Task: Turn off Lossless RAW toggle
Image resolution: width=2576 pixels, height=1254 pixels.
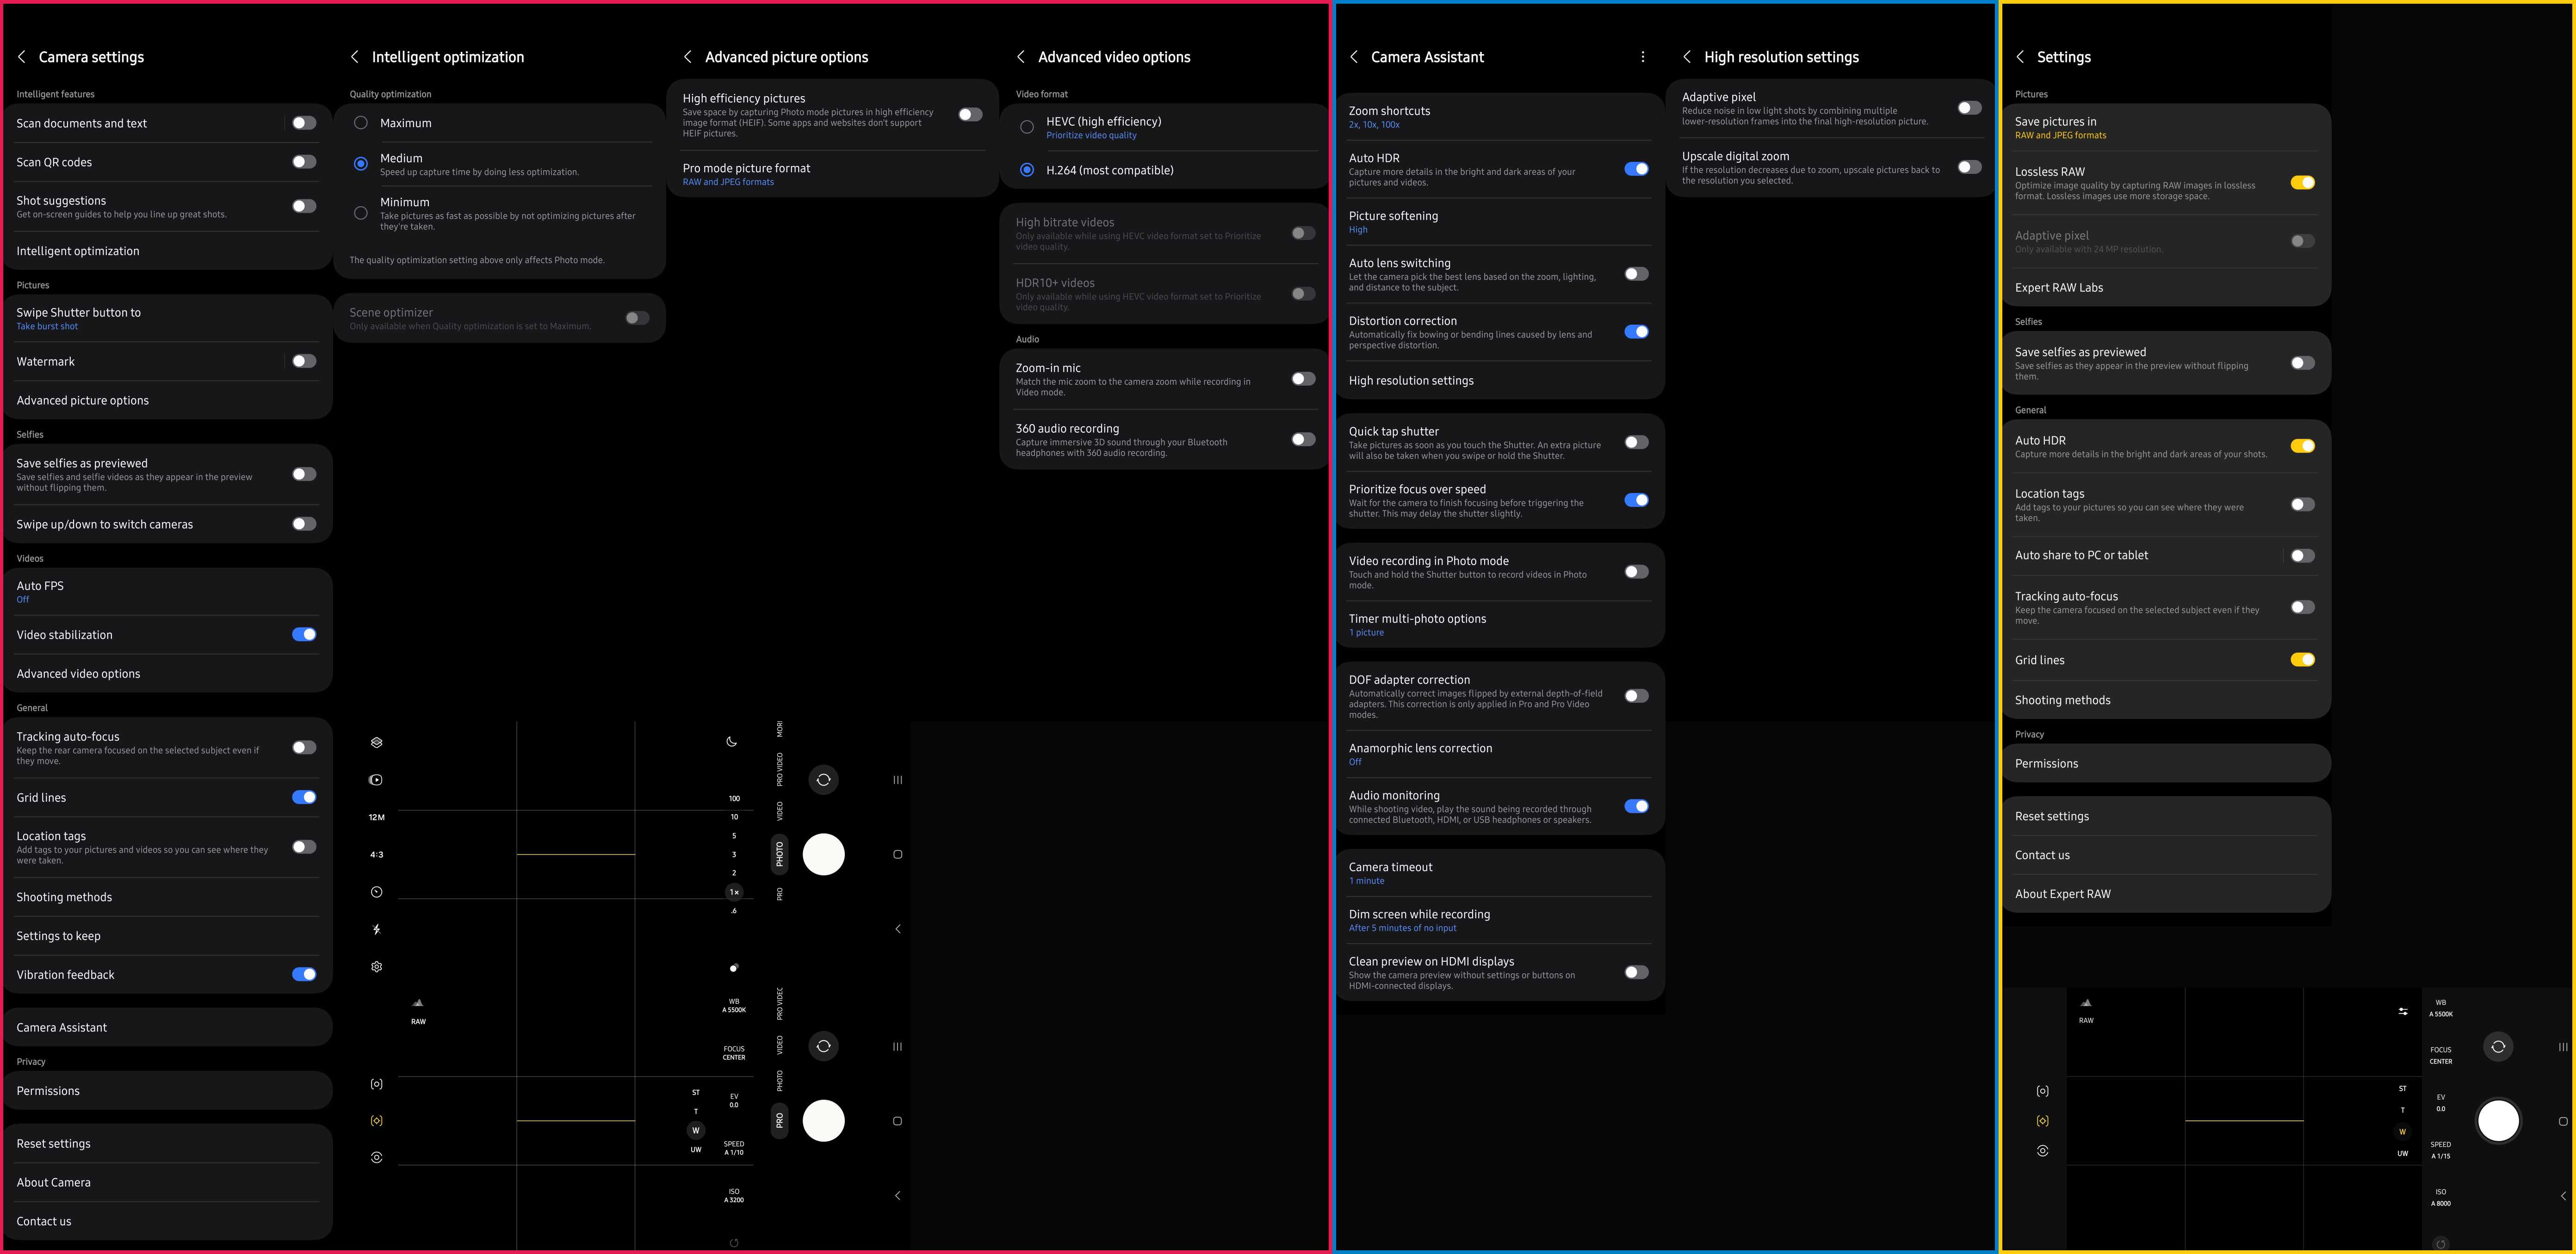Action: coord(2303,183)
